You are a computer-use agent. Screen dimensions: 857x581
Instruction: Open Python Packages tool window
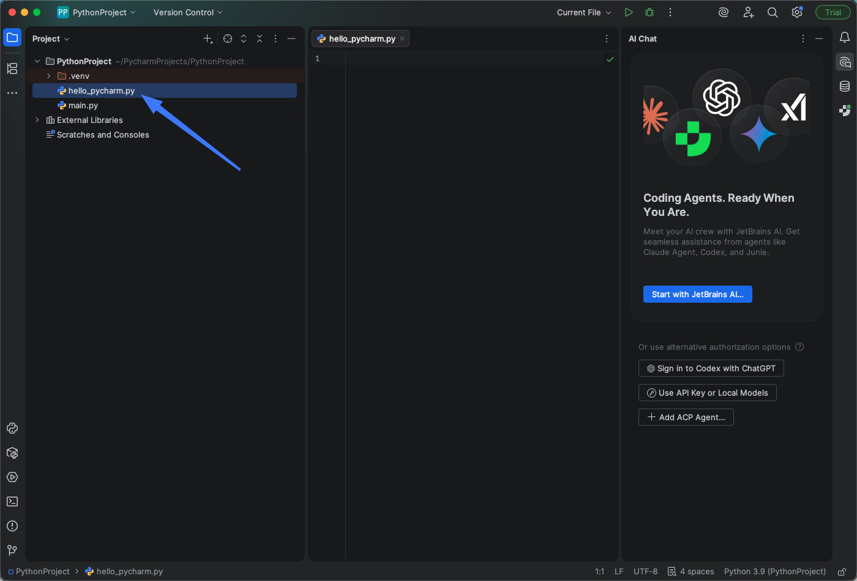[x=12, y=453]
